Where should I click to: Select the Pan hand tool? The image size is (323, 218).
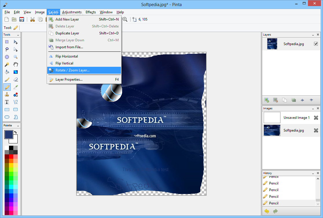pyautogui.click(x=15, y=64)
